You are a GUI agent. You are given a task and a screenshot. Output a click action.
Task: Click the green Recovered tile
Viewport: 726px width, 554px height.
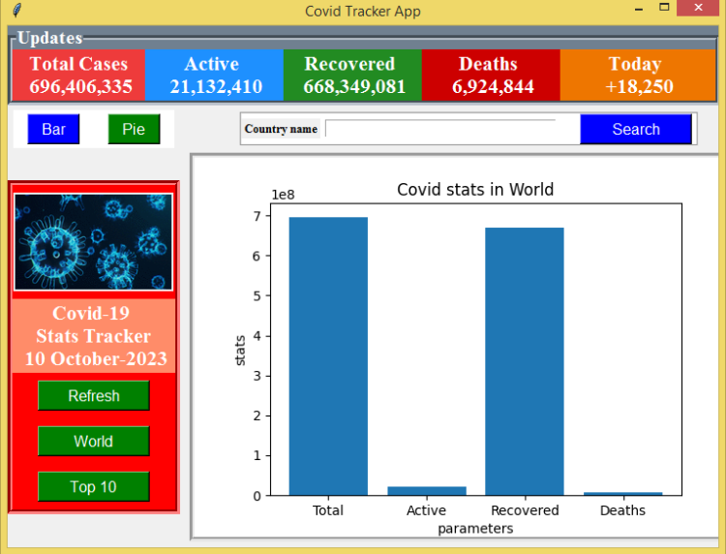click(352, 75)
